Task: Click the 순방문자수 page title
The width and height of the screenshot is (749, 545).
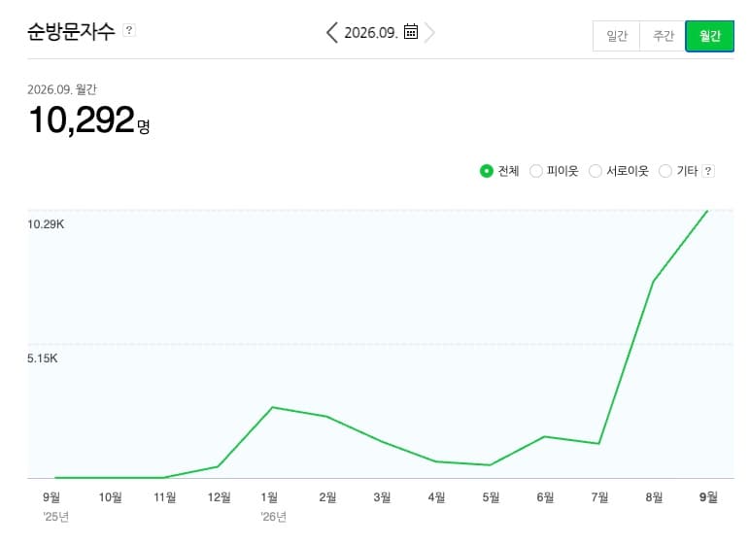Action: tap(71, 31)
